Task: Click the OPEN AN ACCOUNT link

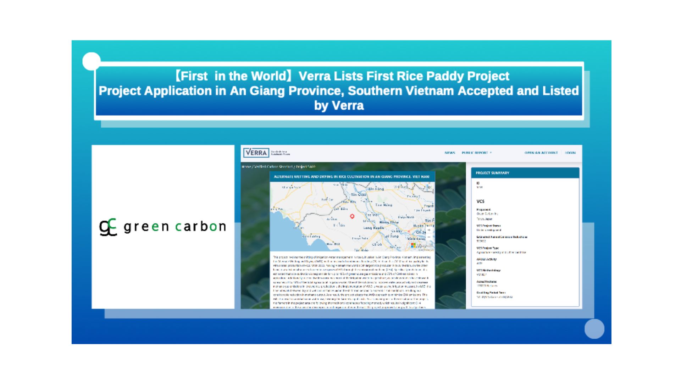Action: coord(541,152)
